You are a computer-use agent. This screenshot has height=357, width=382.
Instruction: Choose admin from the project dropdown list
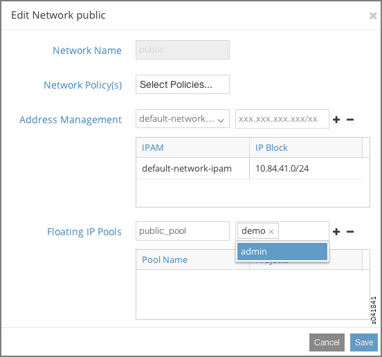282,251
